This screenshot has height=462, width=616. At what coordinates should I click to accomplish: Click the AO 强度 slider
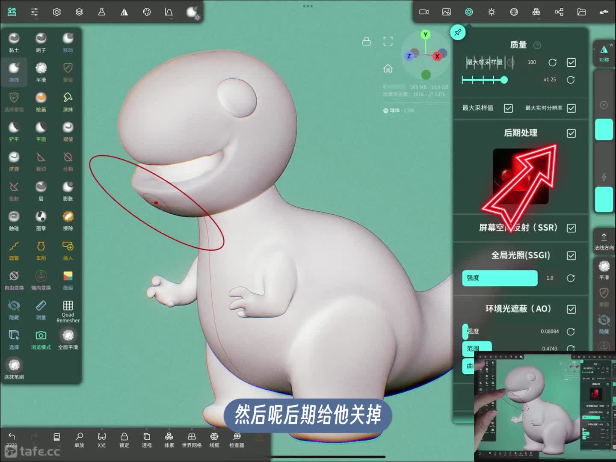pyautogui.click(x=500, y=332)
